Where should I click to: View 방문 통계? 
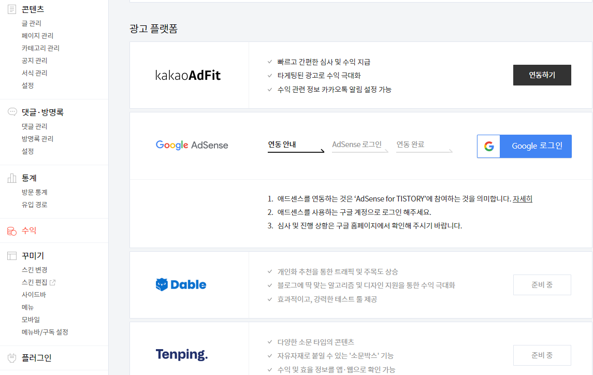pos(34,192)
